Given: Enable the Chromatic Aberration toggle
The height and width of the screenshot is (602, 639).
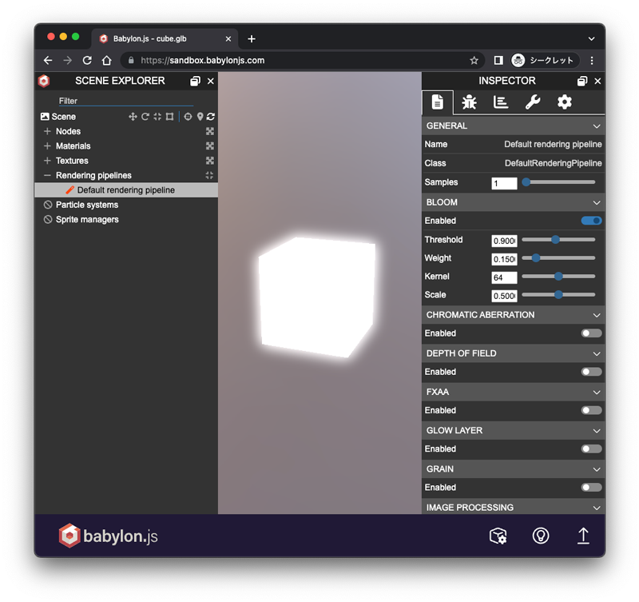Looking at the screenshot, I should tap(591, 333).
